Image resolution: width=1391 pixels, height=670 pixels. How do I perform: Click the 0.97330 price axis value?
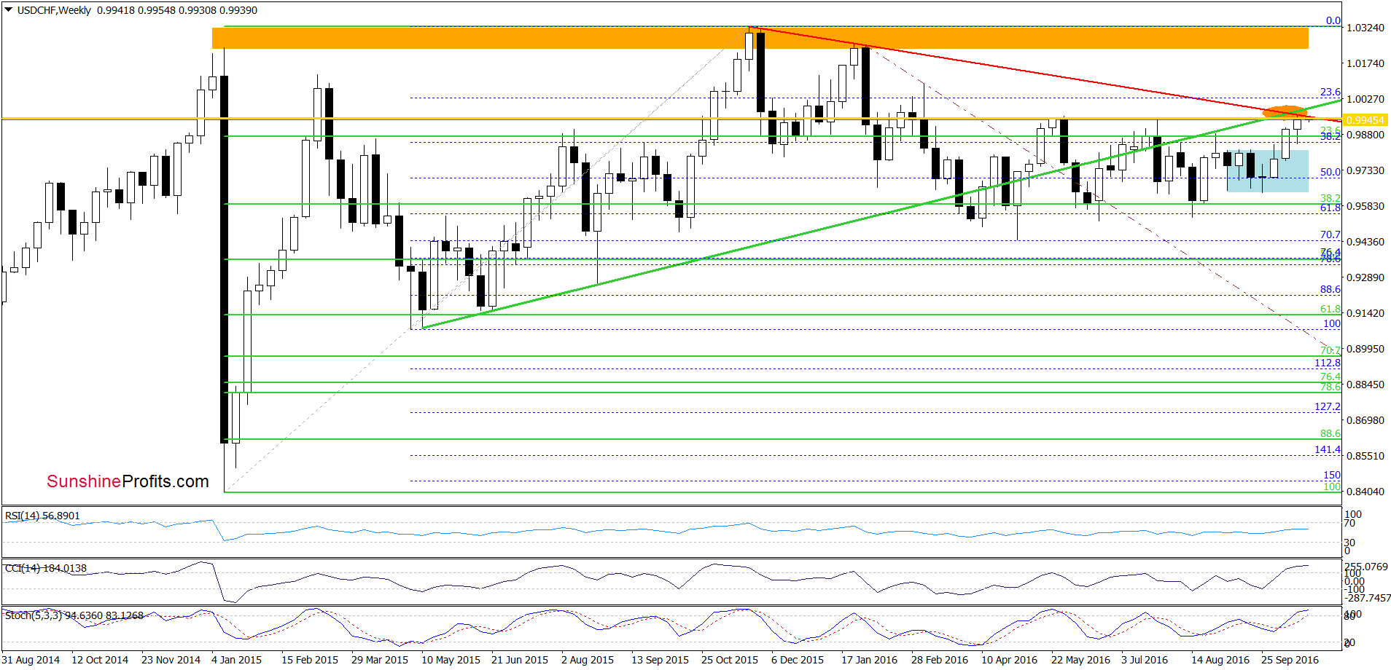(x=1365, y=170)
